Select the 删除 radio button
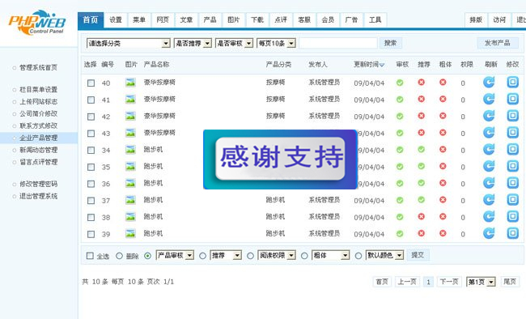 coord(119,256)
